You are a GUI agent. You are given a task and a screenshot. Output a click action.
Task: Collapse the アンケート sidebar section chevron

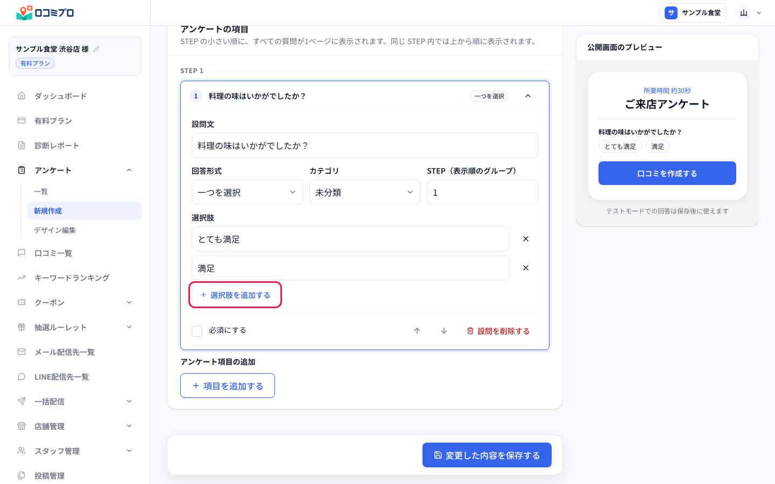pyautogui.click(x=129, y=170)
